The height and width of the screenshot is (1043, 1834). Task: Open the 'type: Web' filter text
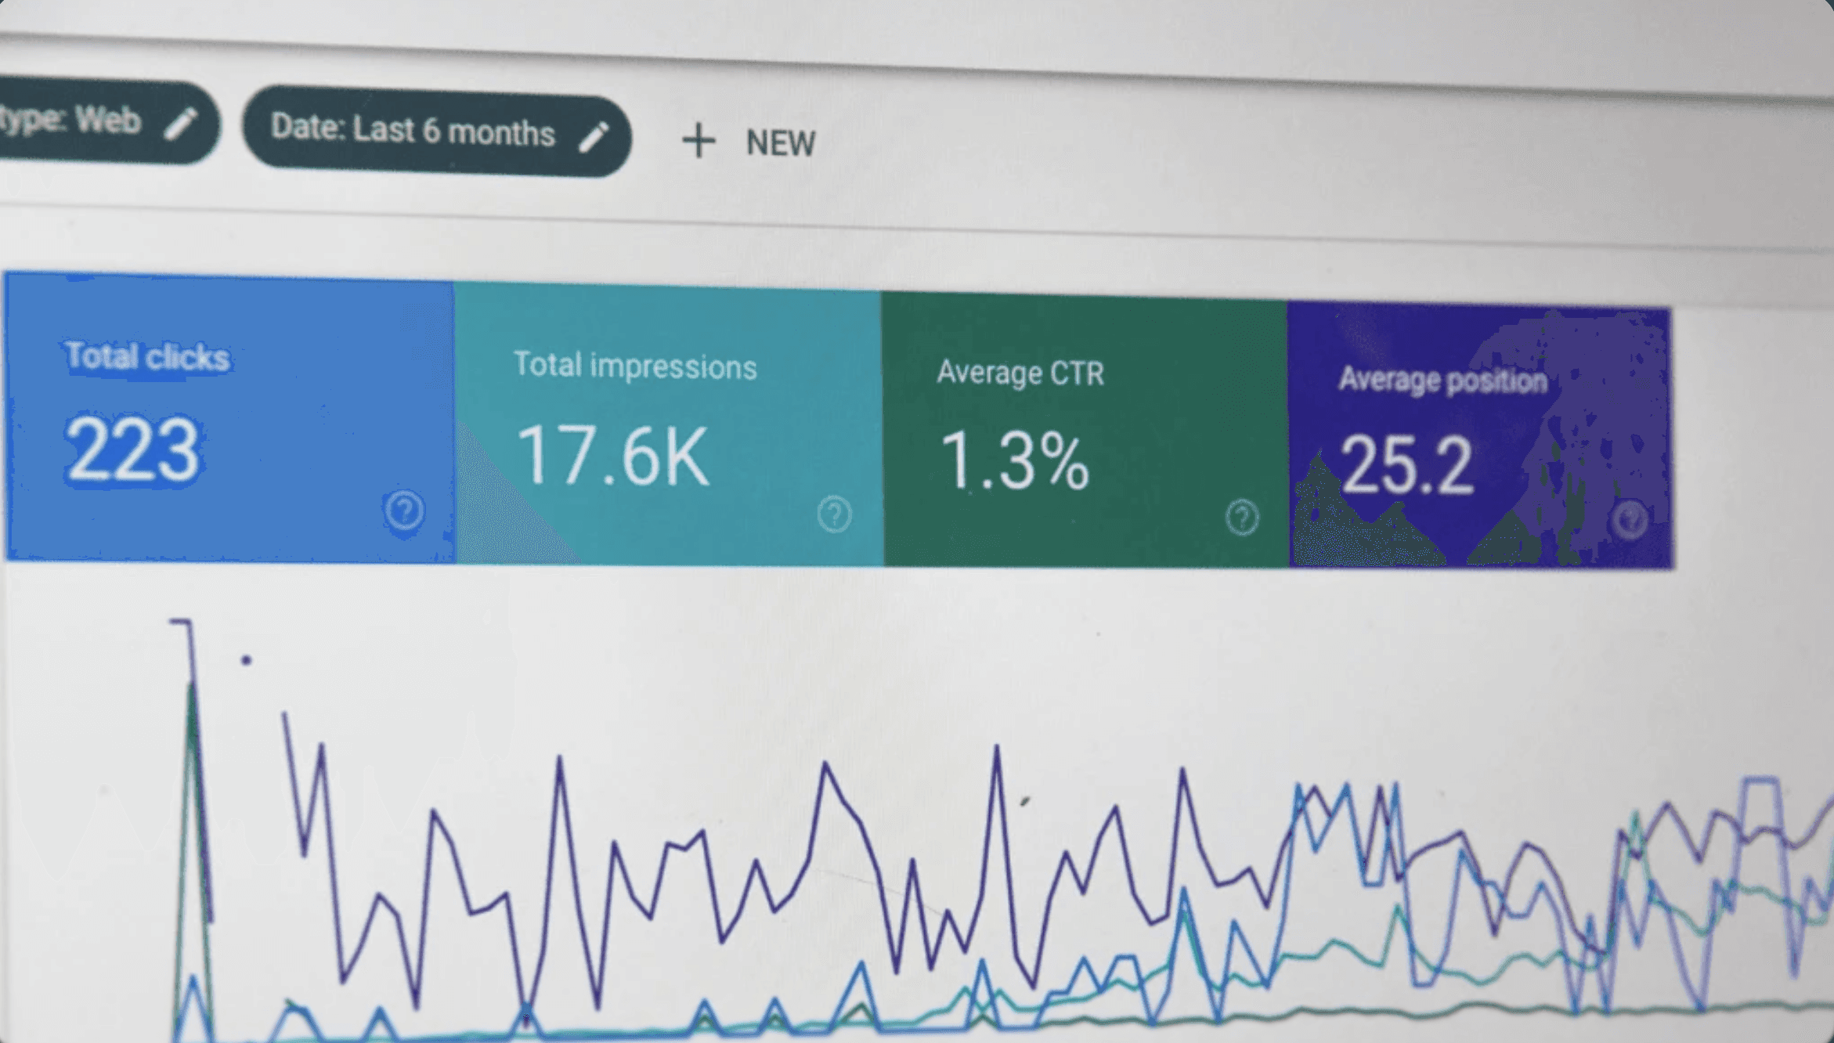click(x=70, y=121)
